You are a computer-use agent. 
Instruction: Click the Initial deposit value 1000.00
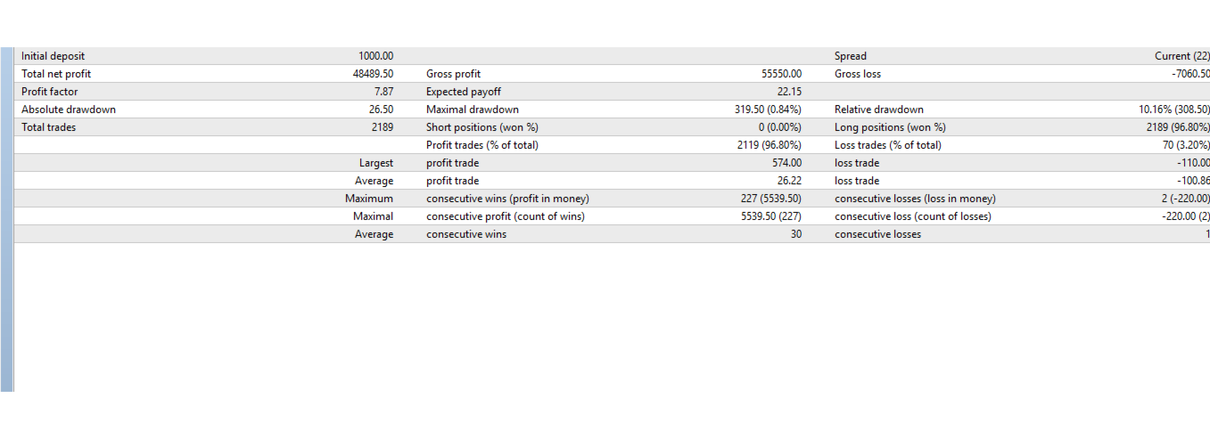pyautogui.click(x=375, y=56)
